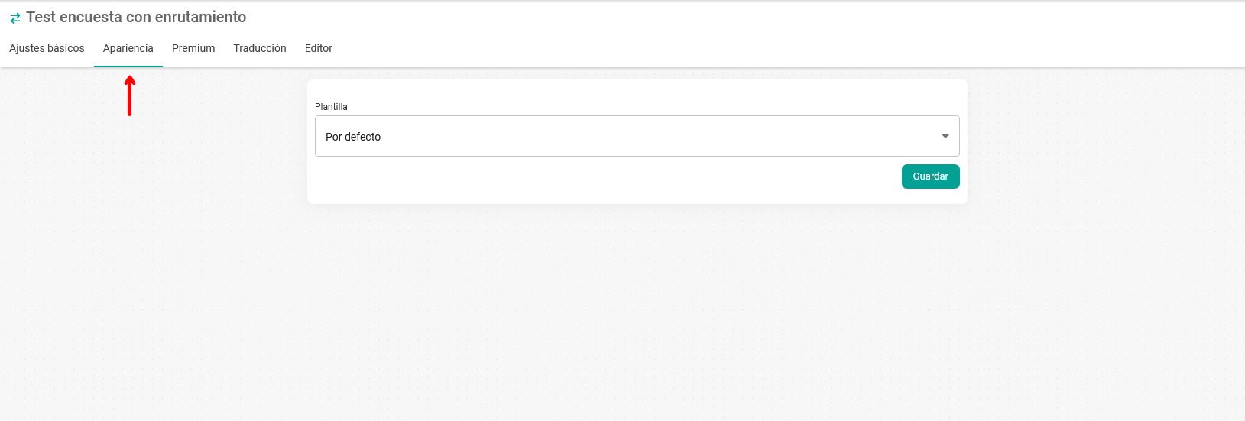The height and width of the screenshot is (421, 1245).
Task: Click the routing arrows icon beside the title
Action: click(15, 18)
